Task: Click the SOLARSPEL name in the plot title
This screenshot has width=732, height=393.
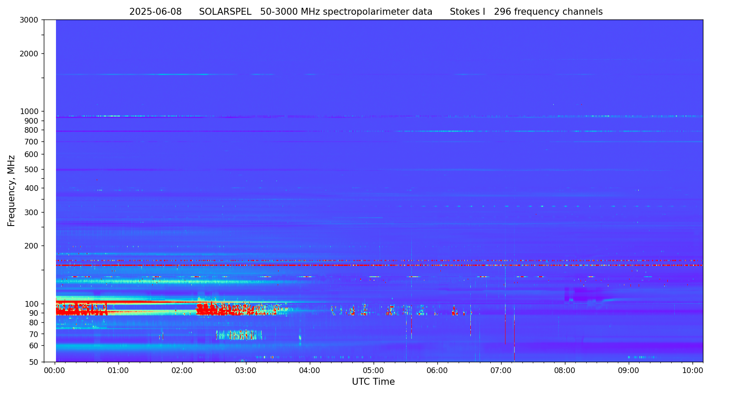Action: click(225, 12)
